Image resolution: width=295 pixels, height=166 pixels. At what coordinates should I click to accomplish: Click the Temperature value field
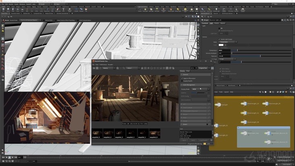224,50
